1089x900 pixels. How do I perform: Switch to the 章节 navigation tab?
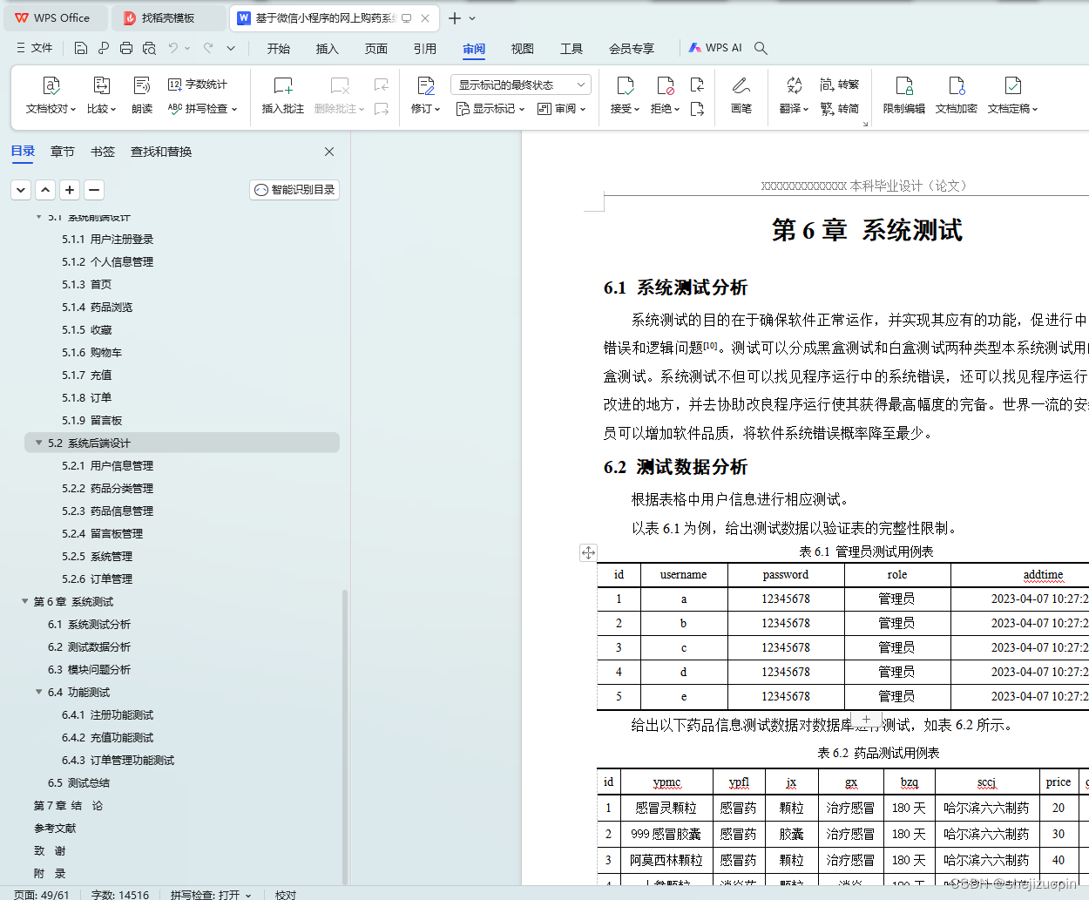coord(63,152)
